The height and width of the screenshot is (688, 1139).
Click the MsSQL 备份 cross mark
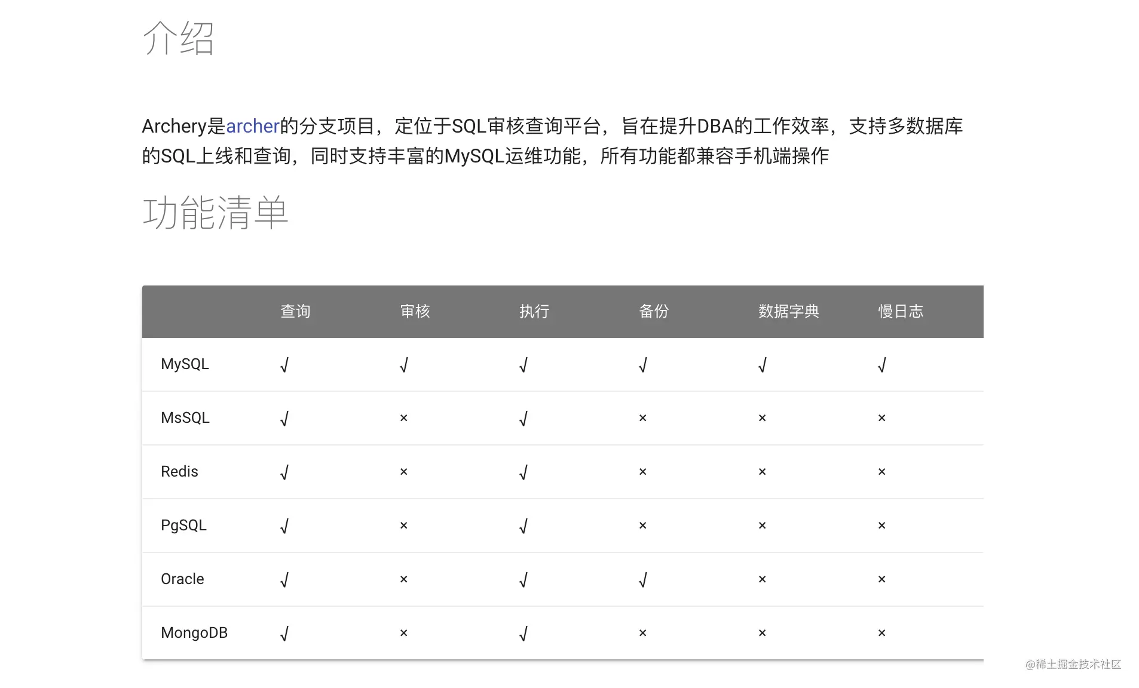(643, 418)
